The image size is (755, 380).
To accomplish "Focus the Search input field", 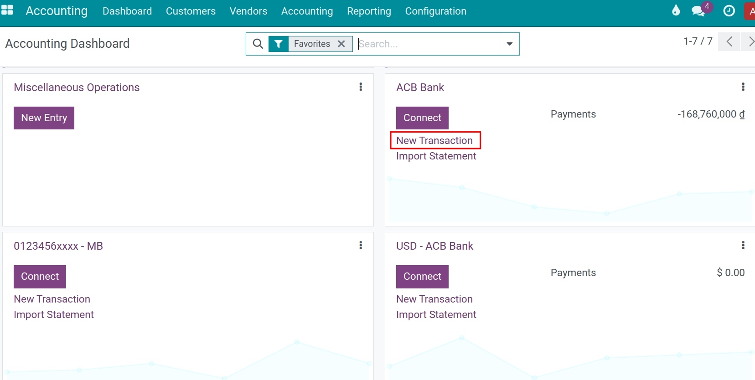I will point(429,44).
